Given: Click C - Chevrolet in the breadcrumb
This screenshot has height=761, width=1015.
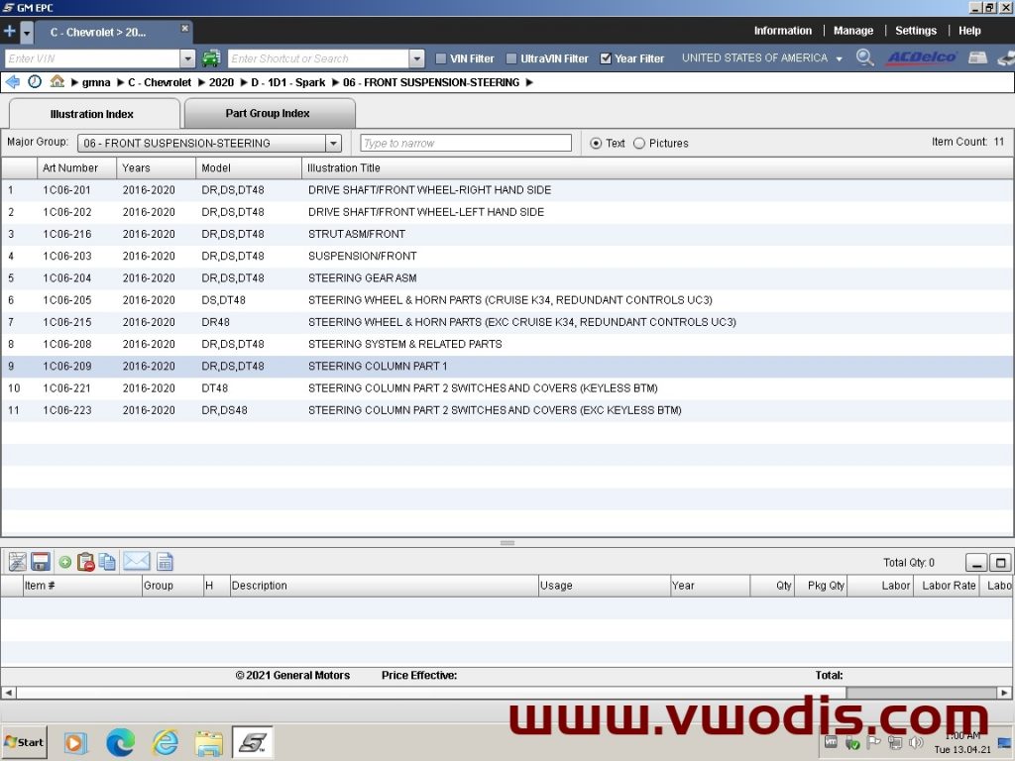Looking at the screenshot, I should pyautogui.click(x=160, y=82).
